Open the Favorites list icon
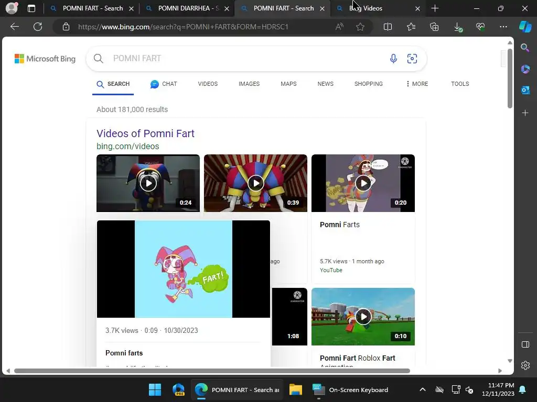The height and width of the screenshot is (402, 537). pyautogui.click(x=411, y=27)
